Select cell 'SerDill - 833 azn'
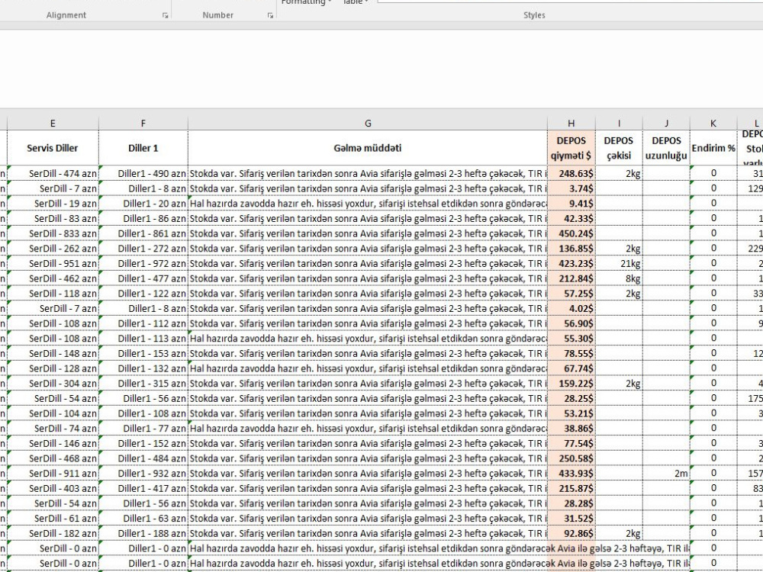 pos(53,233)
